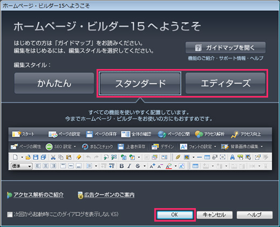
Task: Click the save all stacked-disks icon
Action: [43, 157]
